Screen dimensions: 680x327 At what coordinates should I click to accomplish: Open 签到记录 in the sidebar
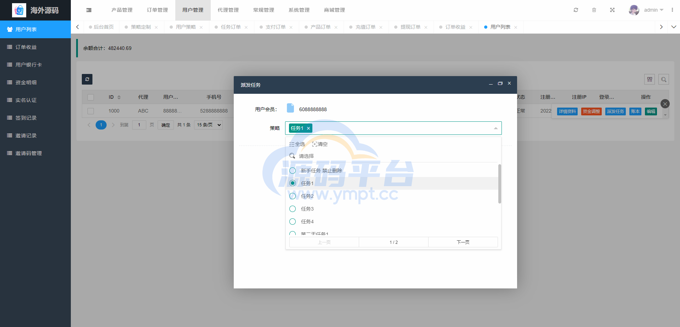point(35,118)
